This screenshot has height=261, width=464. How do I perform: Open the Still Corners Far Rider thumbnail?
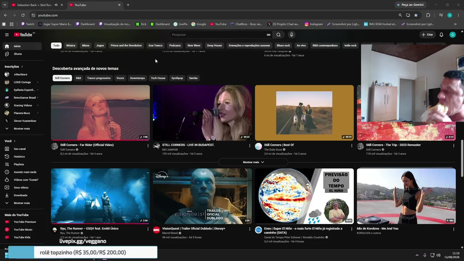[100, 113]
